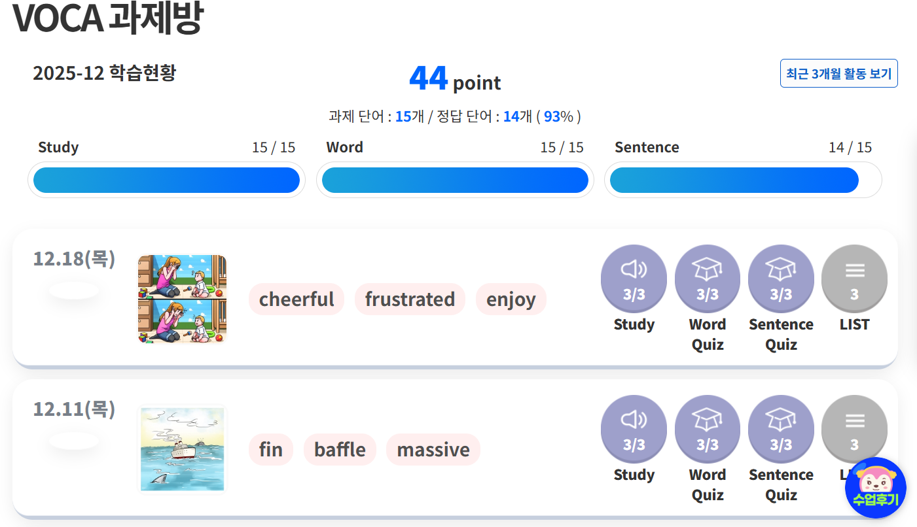Start Sentence Quiz for the 12.18 assignment

click(x=780, y=277)
